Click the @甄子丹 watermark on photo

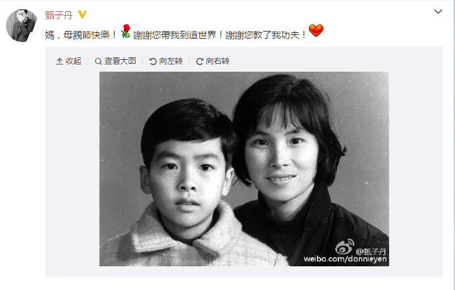[371, 251]
